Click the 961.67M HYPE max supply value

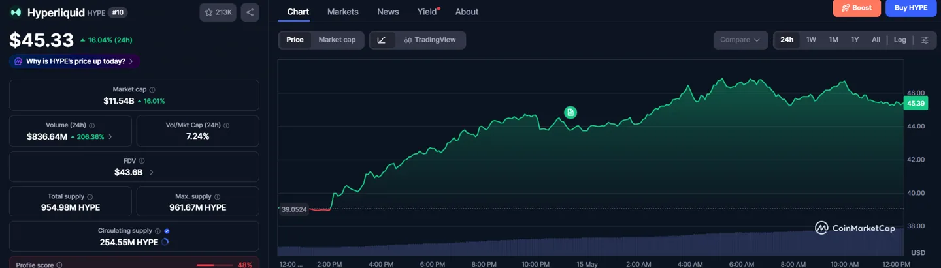pyautogui.click(x=197, y=207)
